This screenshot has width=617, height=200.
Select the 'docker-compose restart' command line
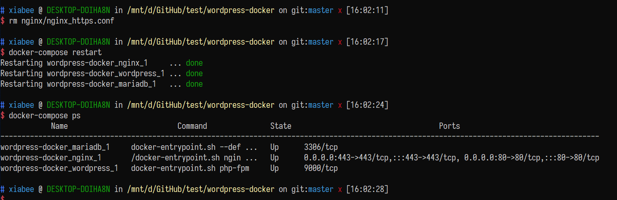pyautogui.click(x=55, y=53)
